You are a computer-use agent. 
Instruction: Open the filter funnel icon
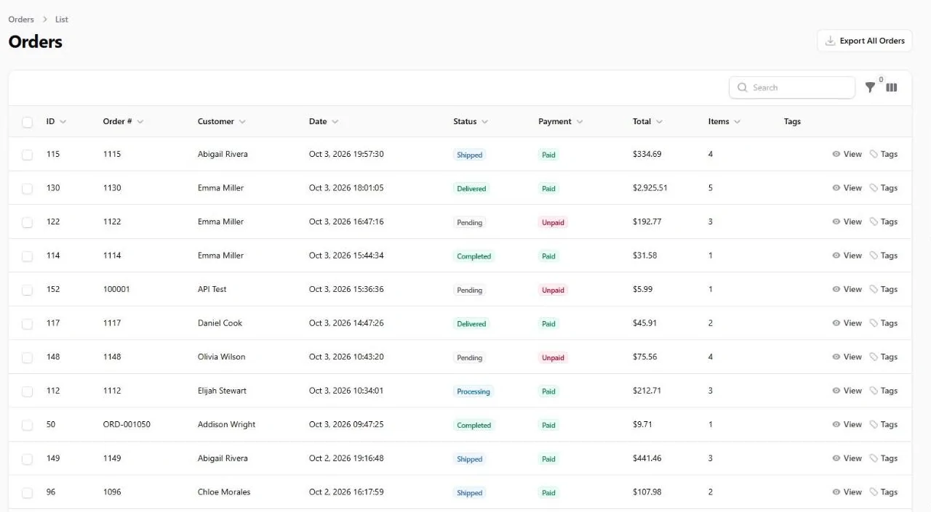pos(870,87)
